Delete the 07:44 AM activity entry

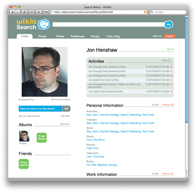coord(171,67)
